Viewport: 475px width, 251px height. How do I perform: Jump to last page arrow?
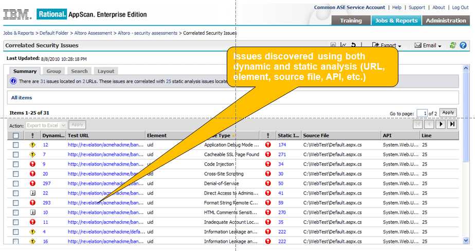tap(452, 124)
